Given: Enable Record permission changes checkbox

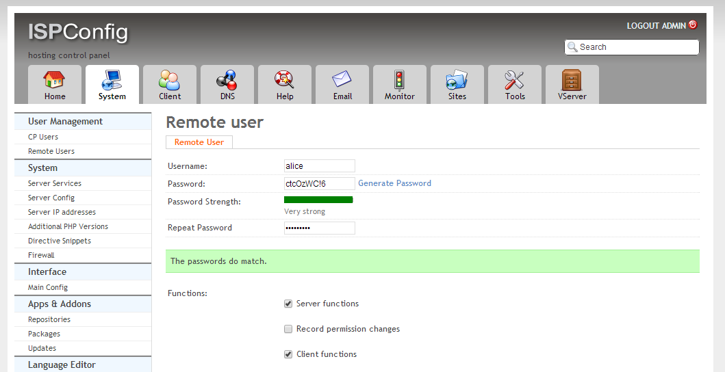Looking at the screenshot, I should coord(288,329).
